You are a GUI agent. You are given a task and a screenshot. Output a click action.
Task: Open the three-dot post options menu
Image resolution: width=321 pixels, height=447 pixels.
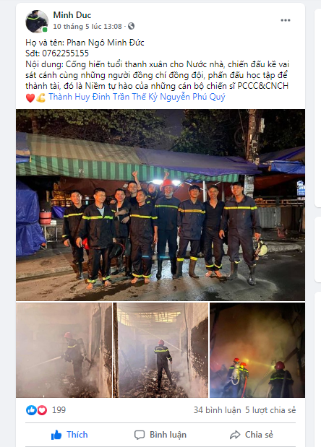point(286,20)
